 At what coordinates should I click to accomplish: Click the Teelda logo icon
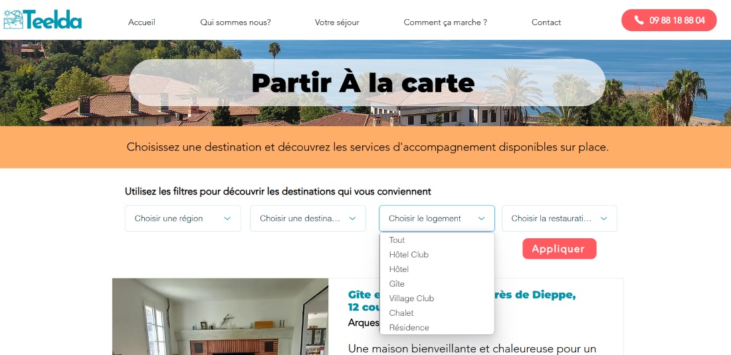coord(13,19)
